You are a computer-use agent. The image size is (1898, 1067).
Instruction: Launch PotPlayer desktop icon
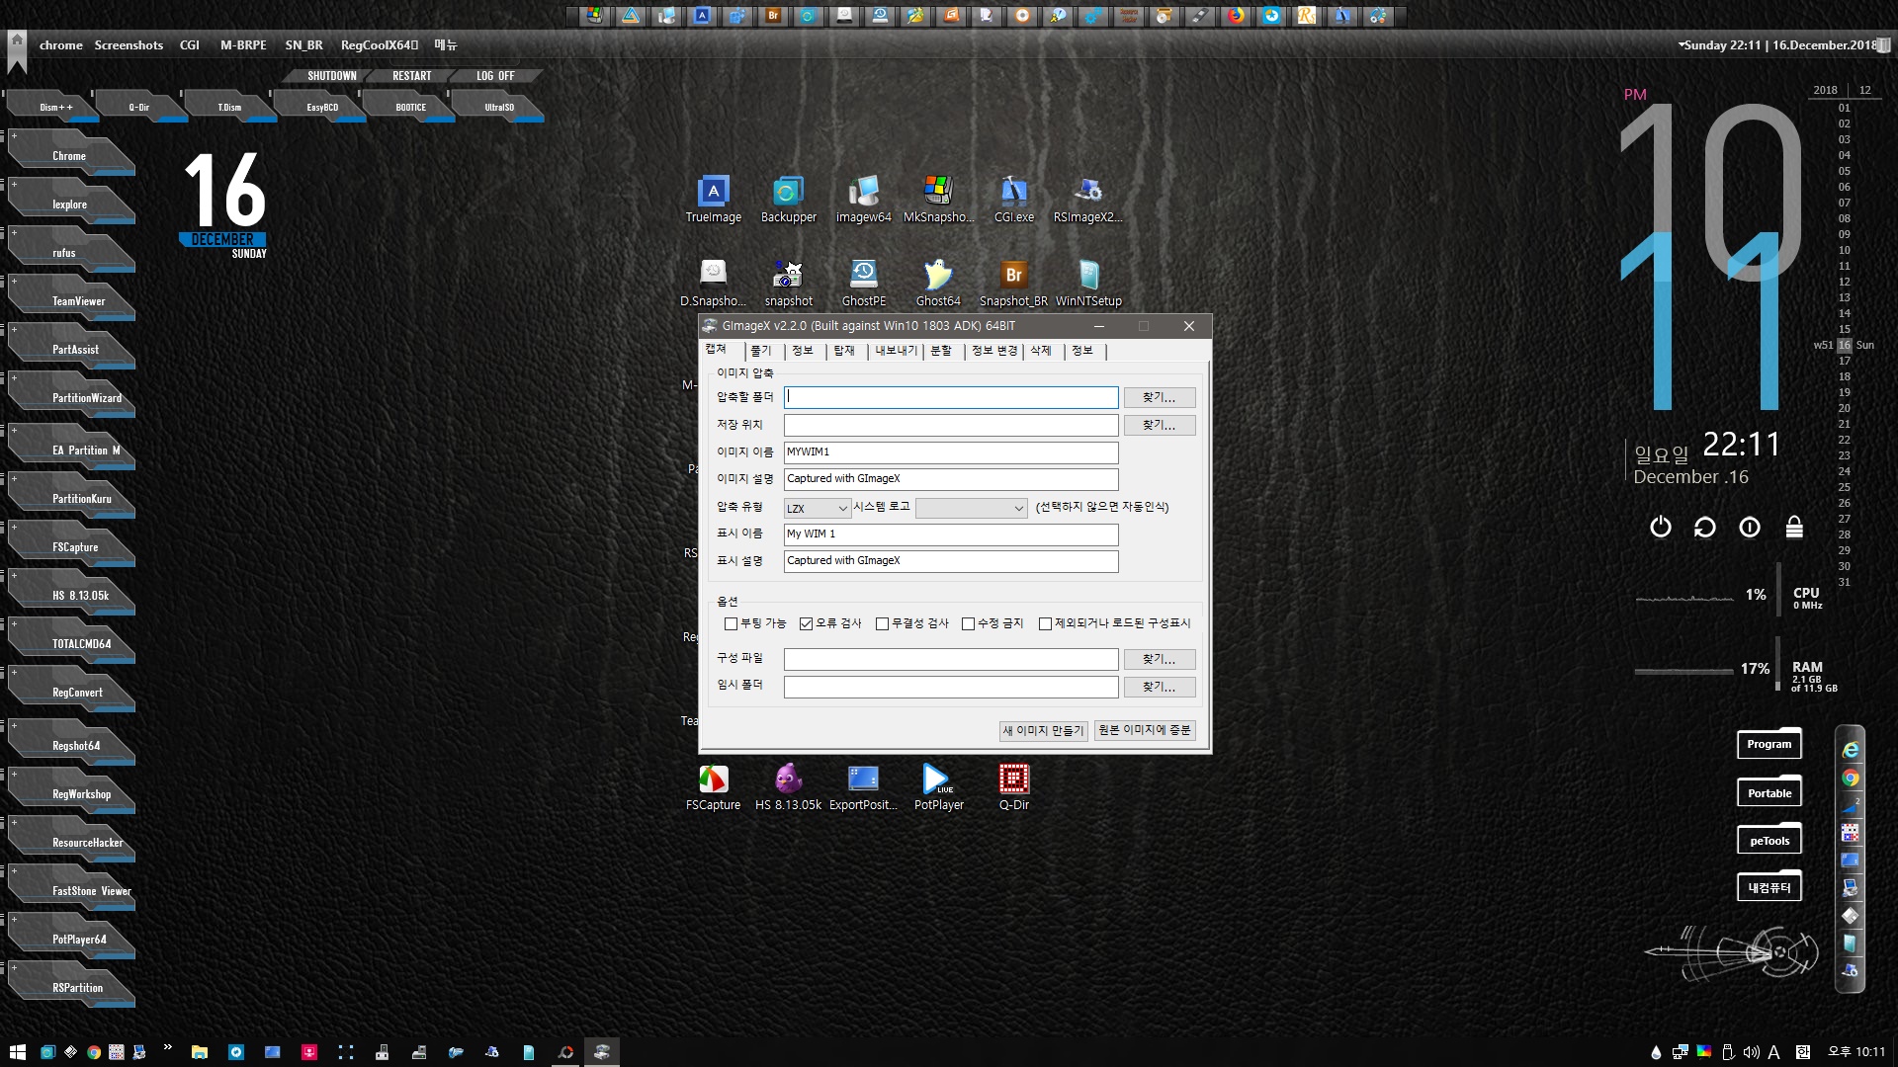tap(938, 787)
